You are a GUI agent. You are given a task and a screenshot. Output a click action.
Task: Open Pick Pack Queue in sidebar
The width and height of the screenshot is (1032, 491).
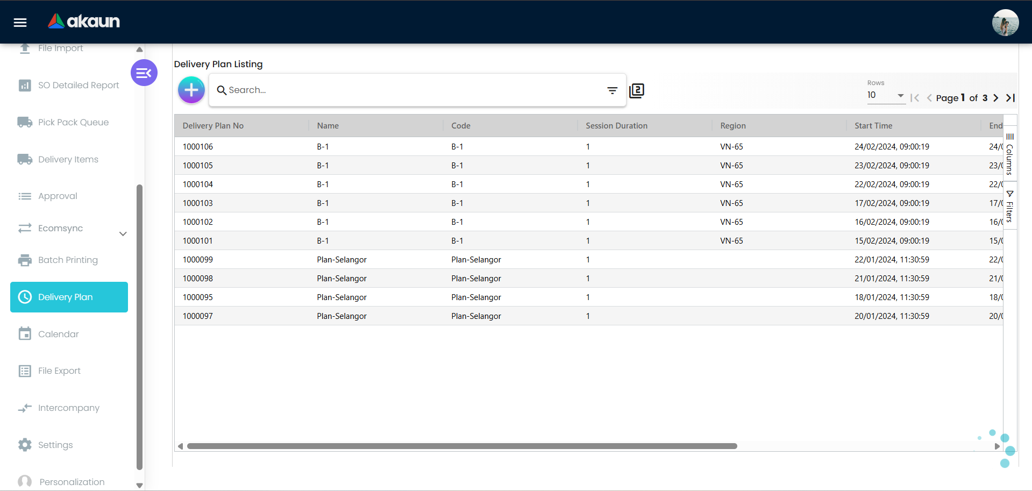coord(73,123)
